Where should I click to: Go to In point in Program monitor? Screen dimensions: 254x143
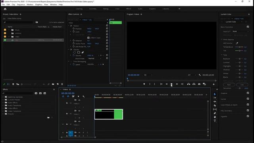[x=162, y=84]
